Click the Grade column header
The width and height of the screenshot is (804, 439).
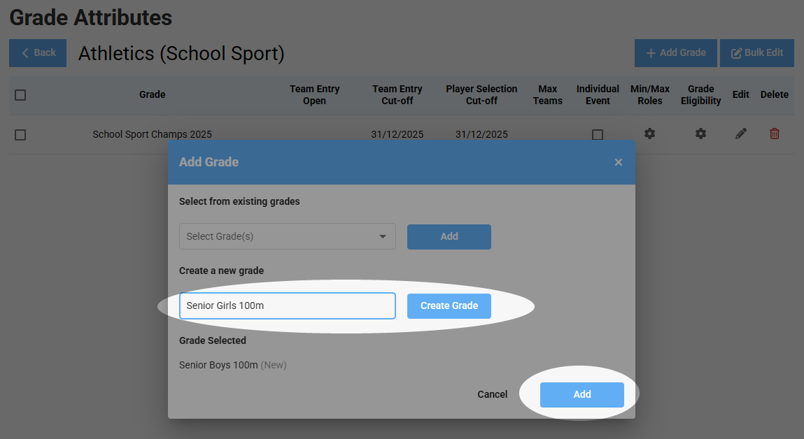pyautogui.click(x=153, y=94)
